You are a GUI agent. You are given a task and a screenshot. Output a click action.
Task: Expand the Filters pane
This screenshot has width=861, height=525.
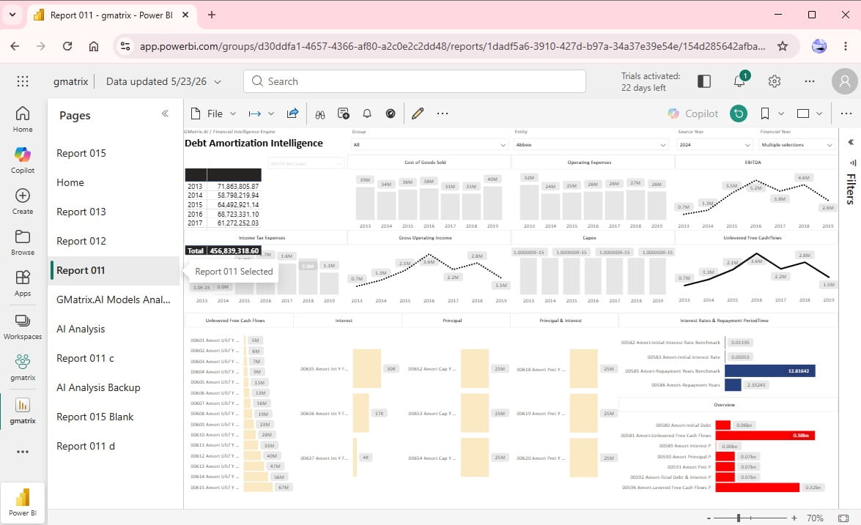[x=851, y=142]
